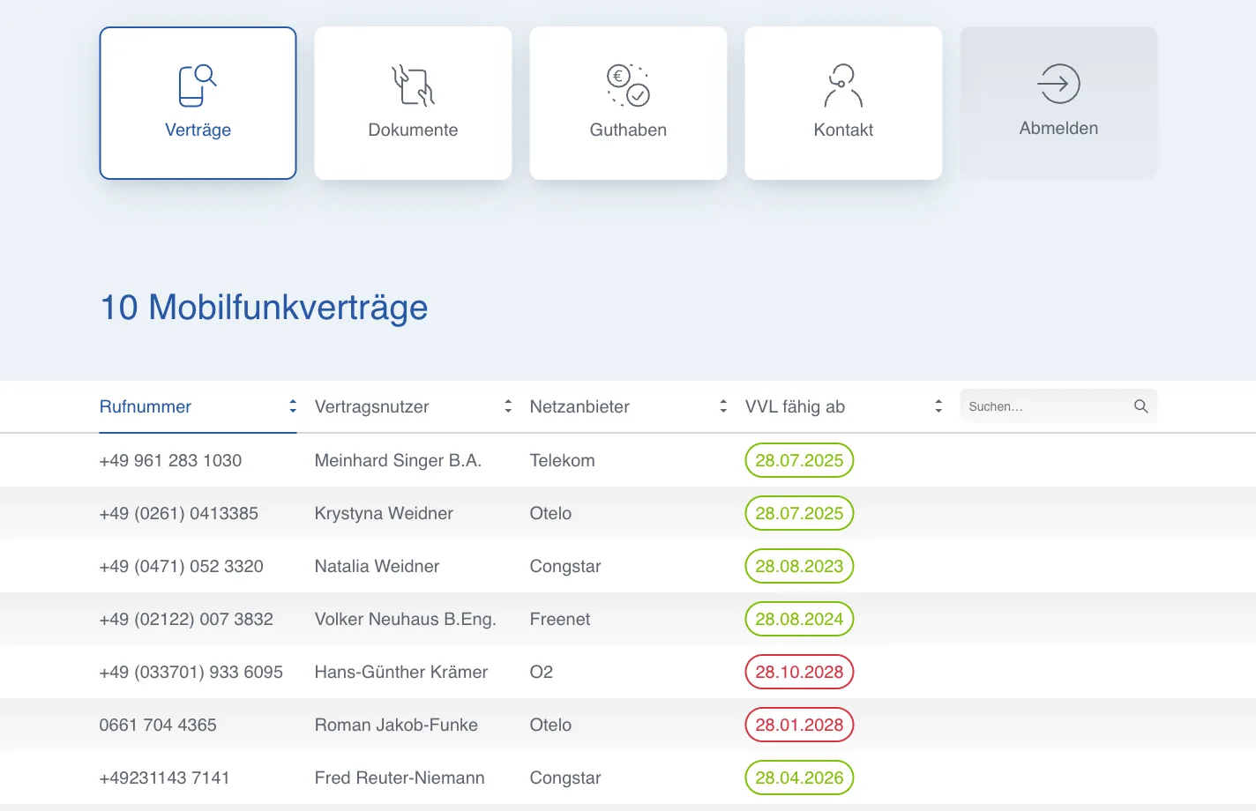Image resolution: width=1256 pixels, height=811 pixels.
Task: Click the person icon above Kontakt
Action: pyautogui.click(x=843, y=86)
